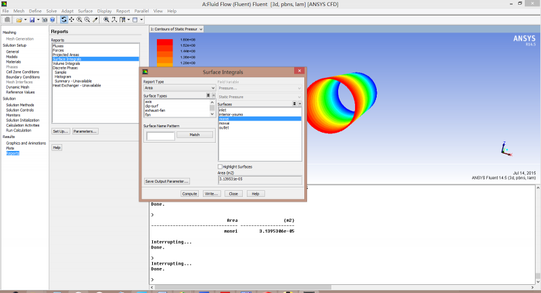Viewport: 541px width, 293px height.
Task: Expand the save file dropdown arrow
Action: [38, 20]
